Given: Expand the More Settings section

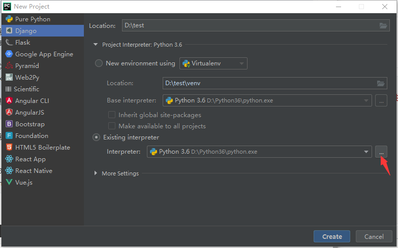Looking at the screenshot, I should pos(97,173).
